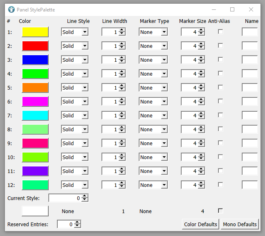
Task: Click the Panel StylePalette title bar icon
Action: pos(11,9)
